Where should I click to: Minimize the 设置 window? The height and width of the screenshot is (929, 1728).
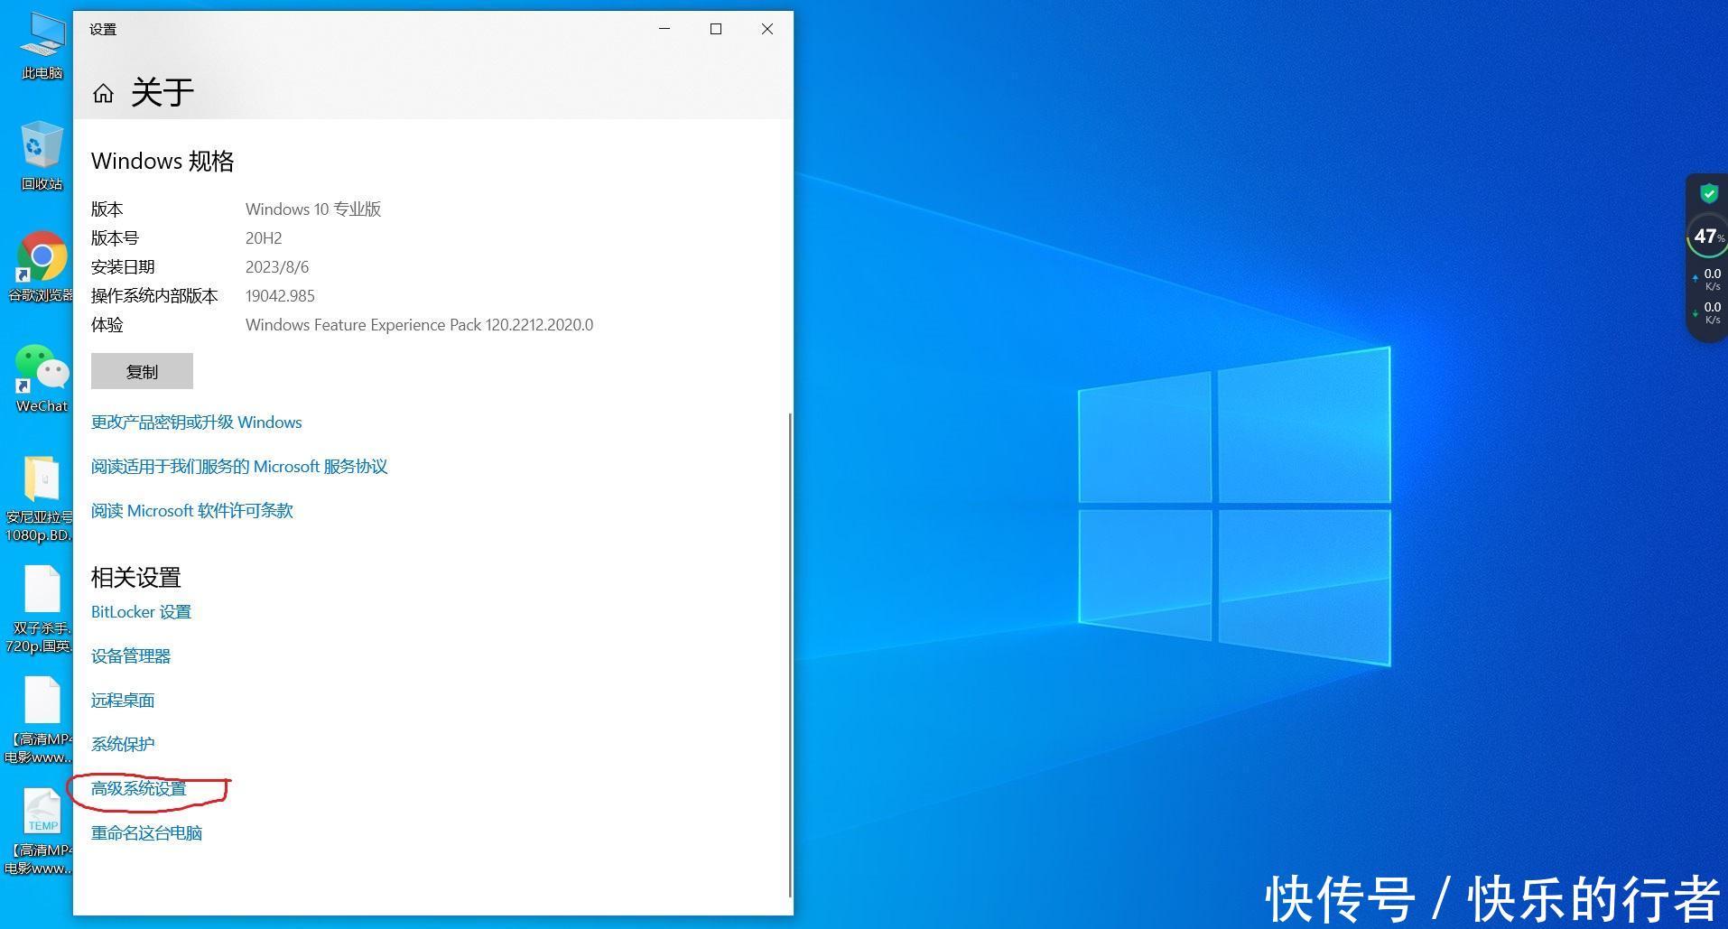tap(664, 29)
